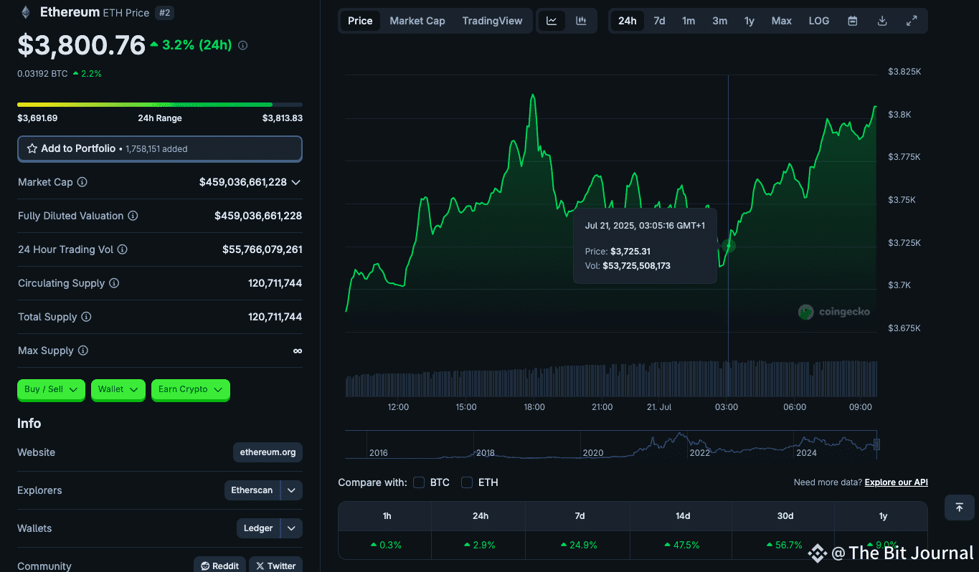The height and width of the screenshot is (572, 979).
Task: Switch to candlestick chart icon
Action: click(581, 21)
